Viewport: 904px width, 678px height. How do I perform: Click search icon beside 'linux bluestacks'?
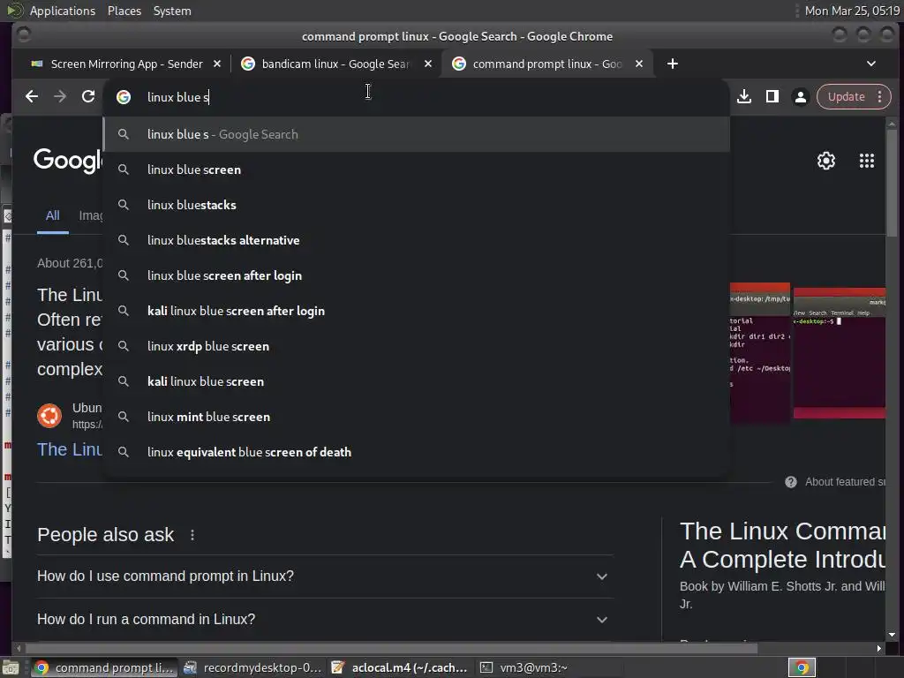(124, 205)
